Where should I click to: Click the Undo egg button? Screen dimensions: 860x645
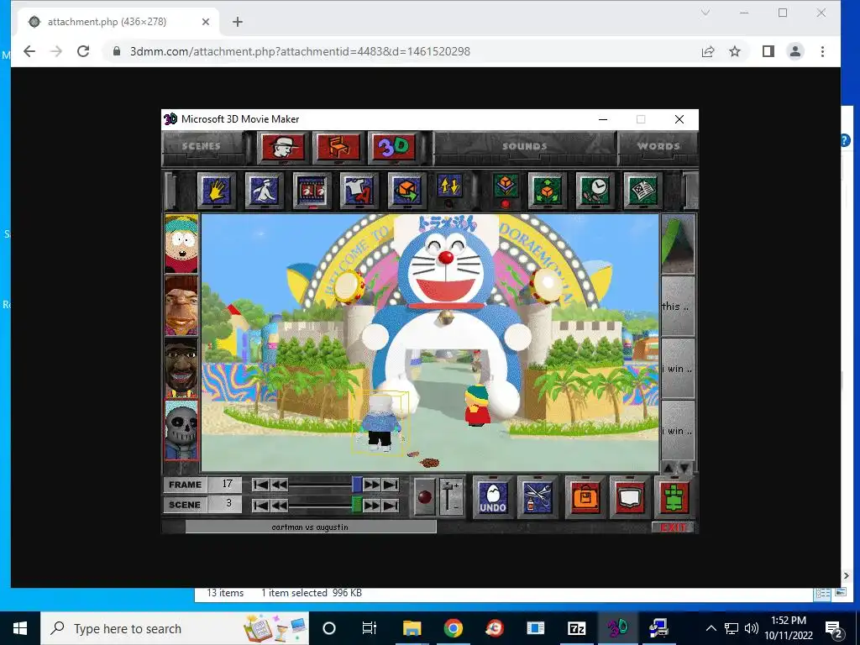pyautogui.click(x=492, y=497)
